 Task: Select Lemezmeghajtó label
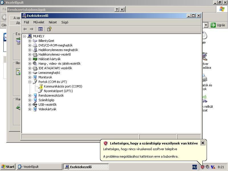pos(49,73)
